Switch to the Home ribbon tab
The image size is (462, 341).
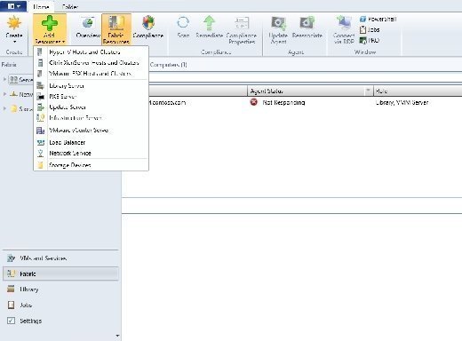click(41, 6)
